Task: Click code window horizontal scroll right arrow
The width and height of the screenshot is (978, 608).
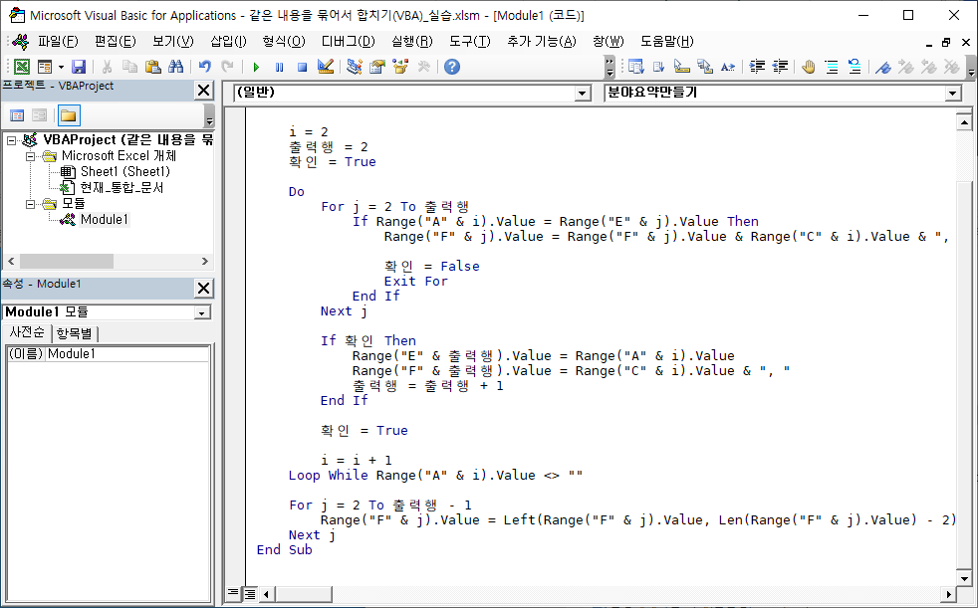Action: pos(949,594)
